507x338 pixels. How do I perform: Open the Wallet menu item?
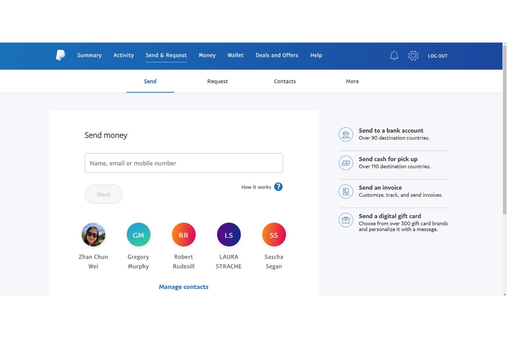coord(236,55)
